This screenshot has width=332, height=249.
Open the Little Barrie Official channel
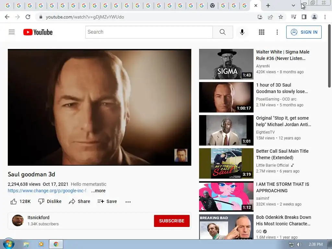[x=272, y=165]
